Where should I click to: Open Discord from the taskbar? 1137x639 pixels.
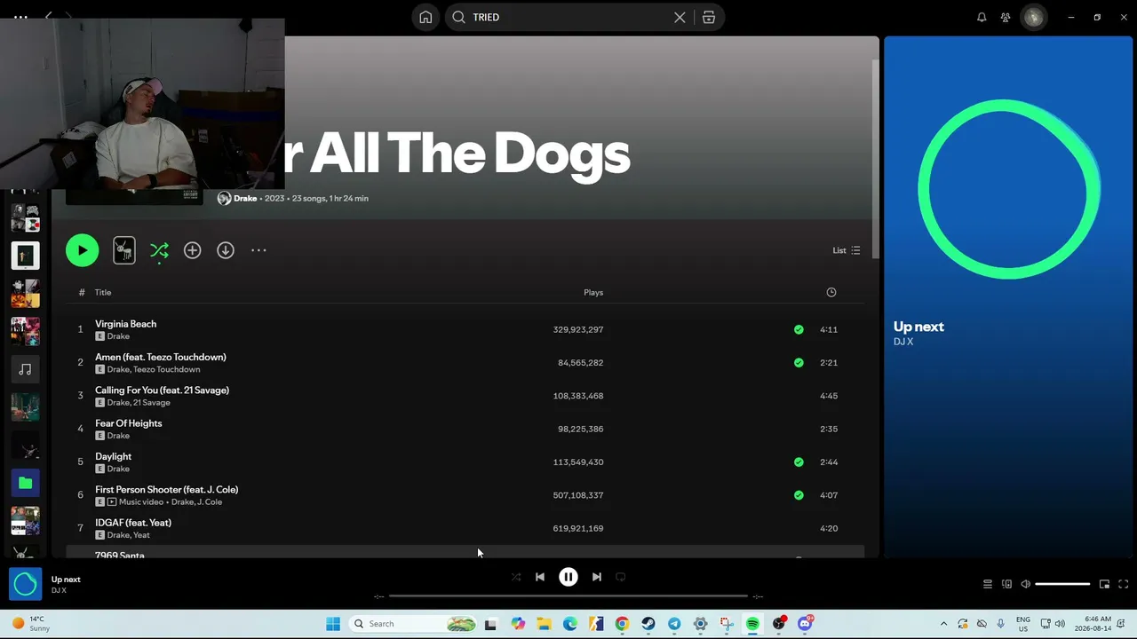click(805, 624)
